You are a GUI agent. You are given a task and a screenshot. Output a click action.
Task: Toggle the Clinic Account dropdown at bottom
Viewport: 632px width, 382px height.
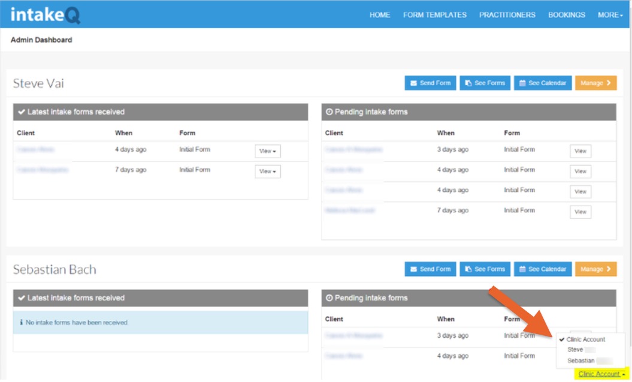tap(601, 374)
